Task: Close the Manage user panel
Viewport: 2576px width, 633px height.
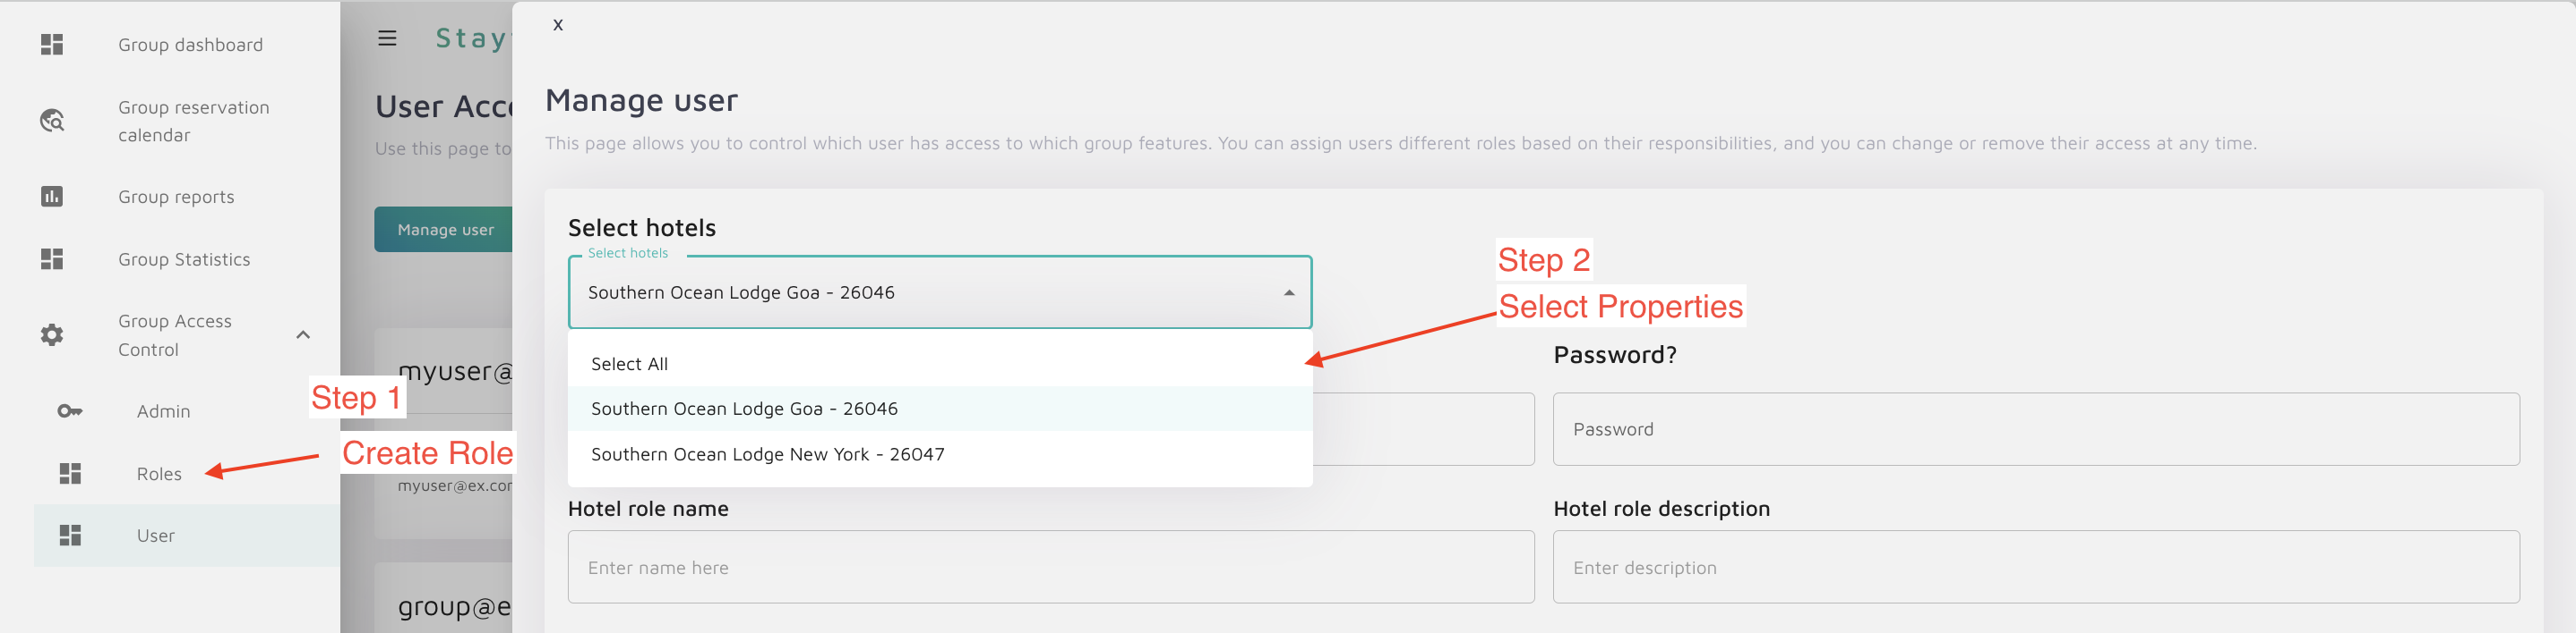Action: click(x=558, y=25)
